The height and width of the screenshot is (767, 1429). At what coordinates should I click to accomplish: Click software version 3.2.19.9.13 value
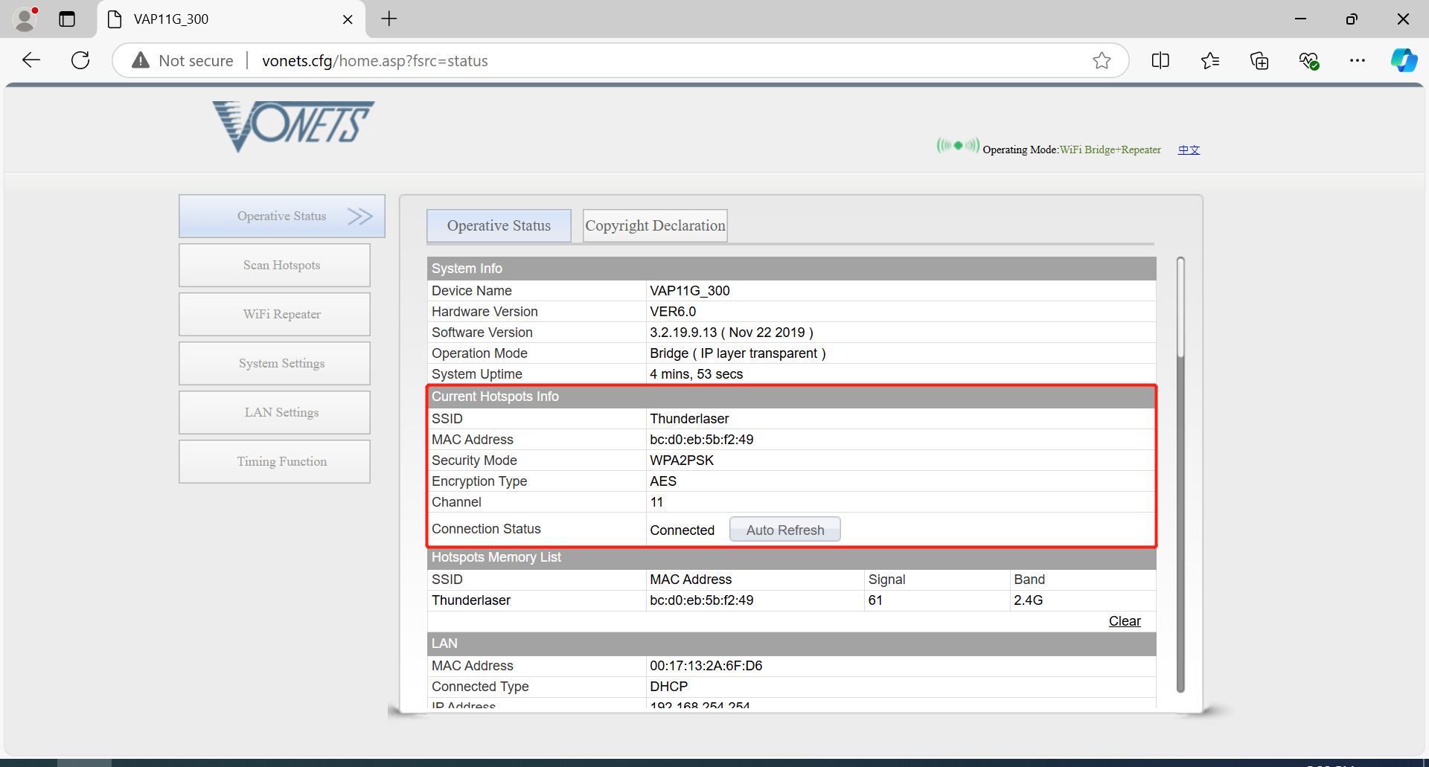click(732, 333)
